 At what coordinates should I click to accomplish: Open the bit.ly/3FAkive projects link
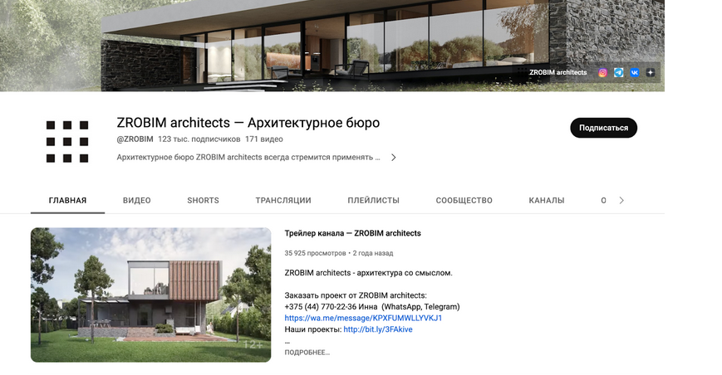[x=378, y=329]
